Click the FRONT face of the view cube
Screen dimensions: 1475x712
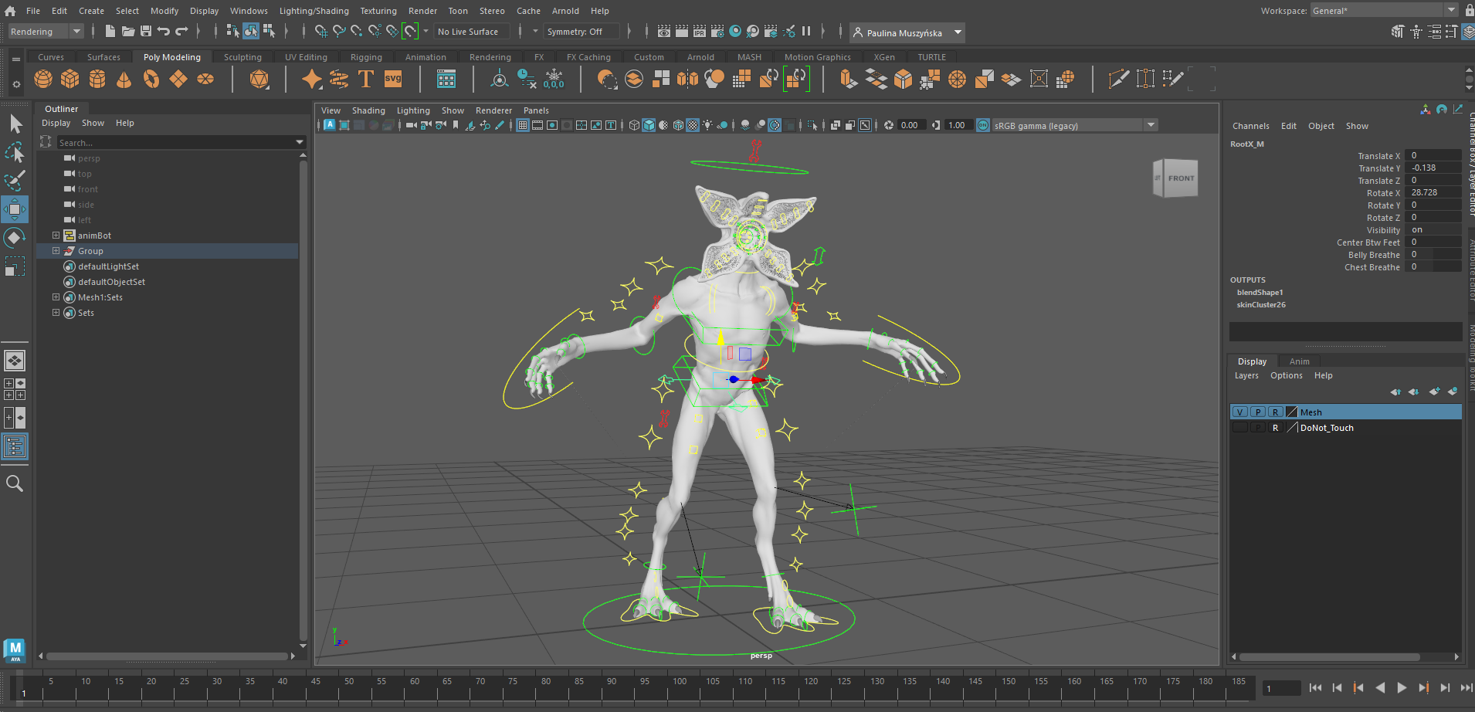(1180, 178)
